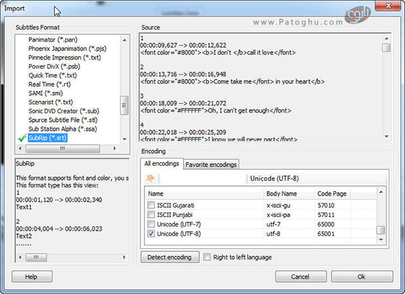The height and width of the screenshot is (294, 405).
Task: Click right arrow of SubRip description scrollbar
Action: click(124, 257)
